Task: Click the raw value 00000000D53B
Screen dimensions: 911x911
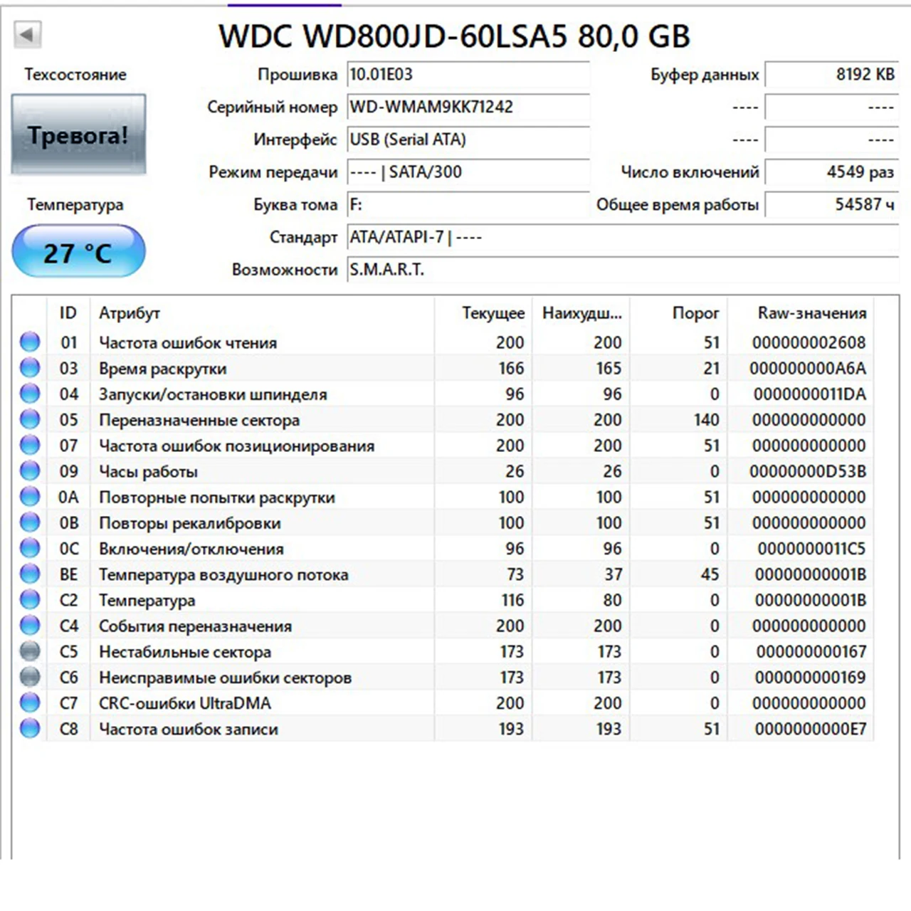Action: tap(808, 471)
